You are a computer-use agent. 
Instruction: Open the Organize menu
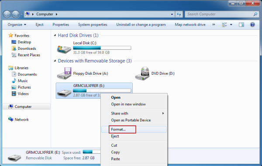click(x=17, y=24)
